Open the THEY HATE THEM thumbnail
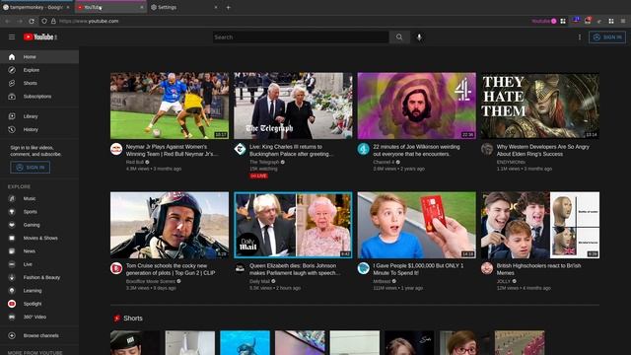This screenshot has height=355, width=631. (540, 106)
